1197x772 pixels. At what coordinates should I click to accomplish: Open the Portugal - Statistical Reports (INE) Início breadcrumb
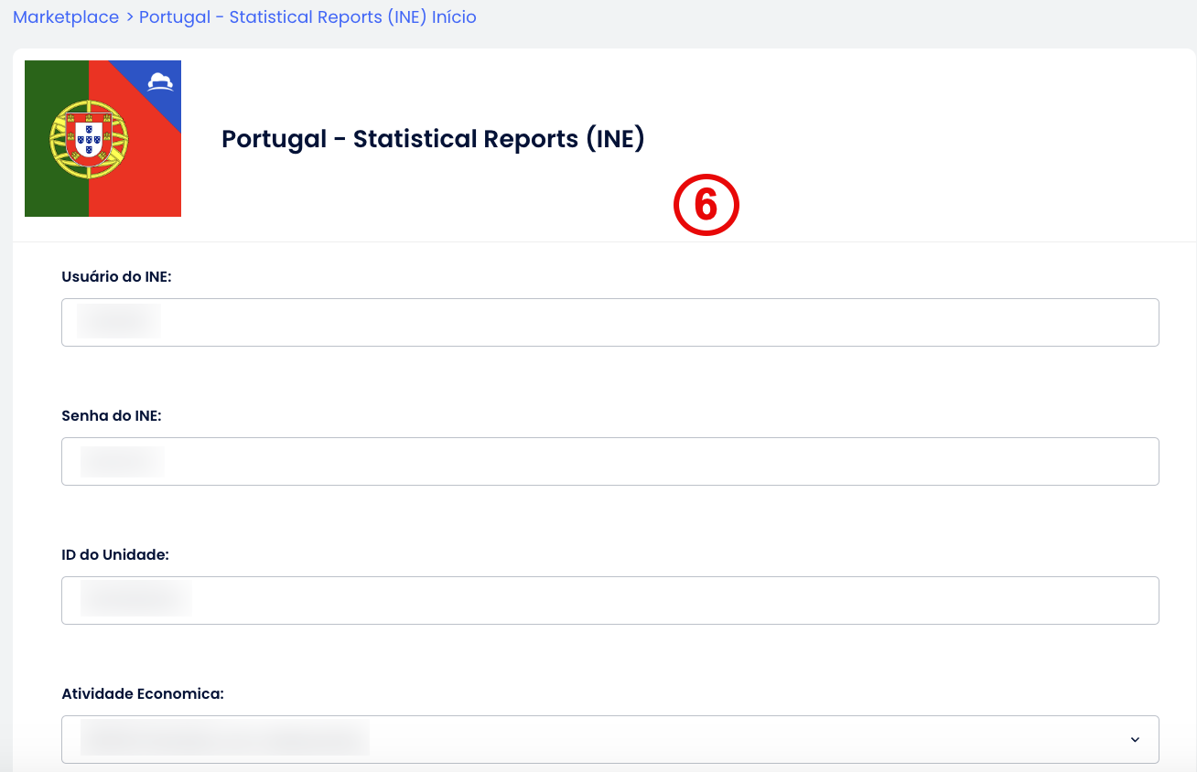pyautogui.click(x=307, y=17)
